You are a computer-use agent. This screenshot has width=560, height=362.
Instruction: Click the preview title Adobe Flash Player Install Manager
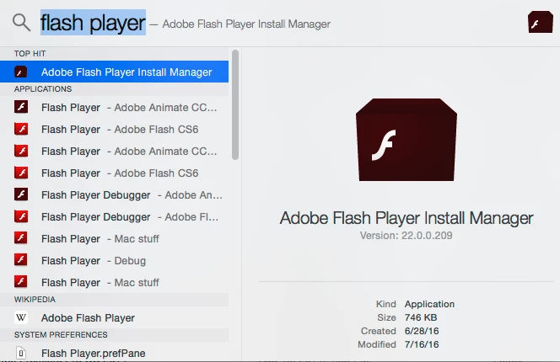(x=407, y=218)
